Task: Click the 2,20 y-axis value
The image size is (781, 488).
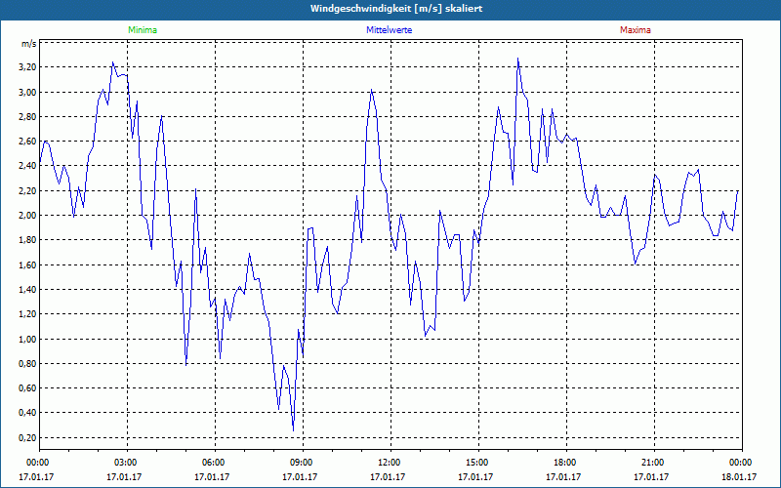Action: pos(28,190)
